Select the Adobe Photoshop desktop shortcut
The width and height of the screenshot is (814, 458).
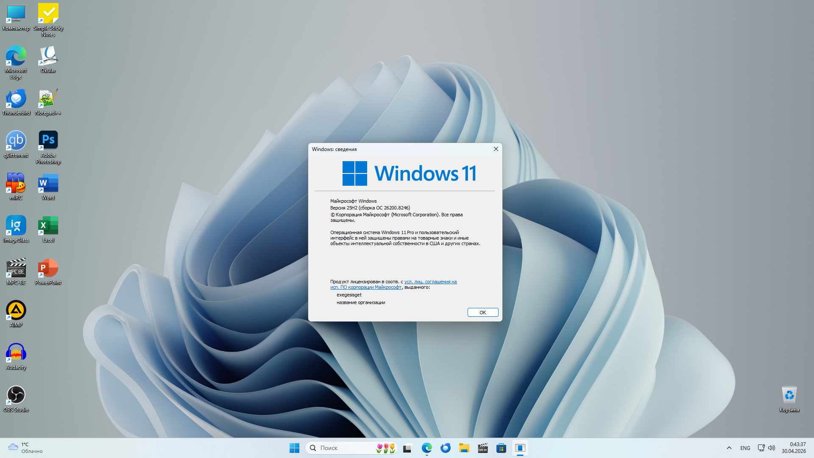pyautogui.click(x=48, y=147)
